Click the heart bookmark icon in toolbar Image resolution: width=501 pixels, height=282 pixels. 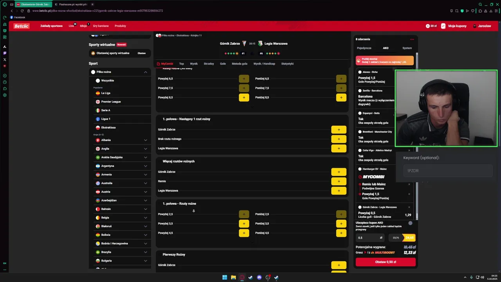473,11
